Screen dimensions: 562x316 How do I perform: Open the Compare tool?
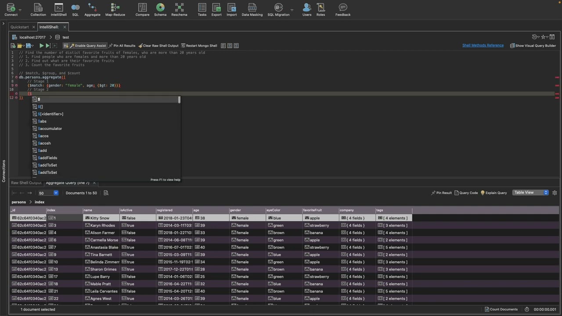coord(142,9)
